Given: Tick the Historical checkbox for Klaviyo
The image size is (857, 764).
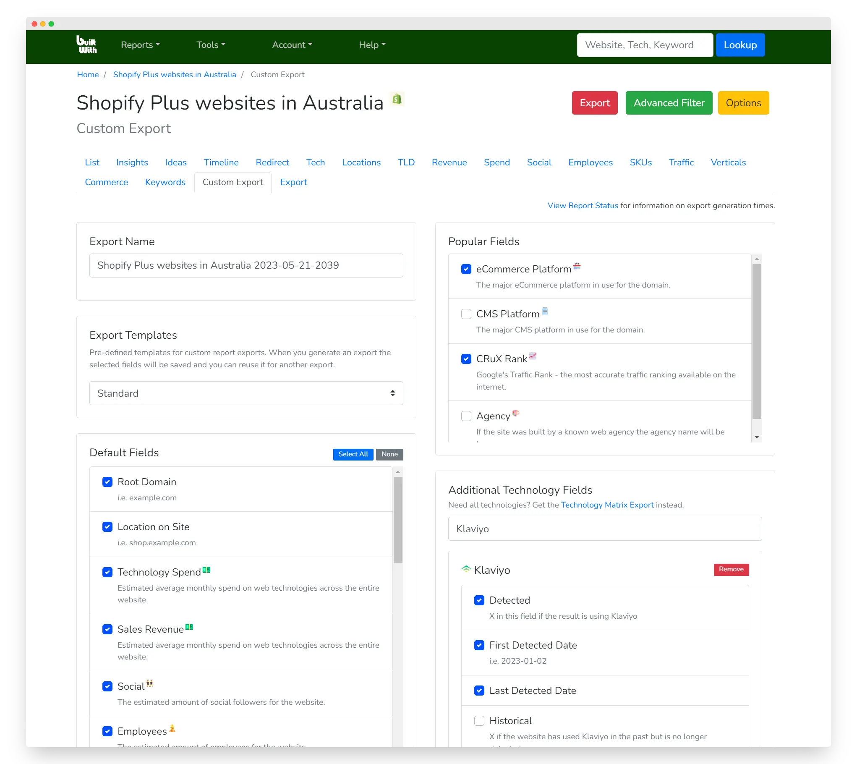Looking at the screenshot, I should [479, 721].
